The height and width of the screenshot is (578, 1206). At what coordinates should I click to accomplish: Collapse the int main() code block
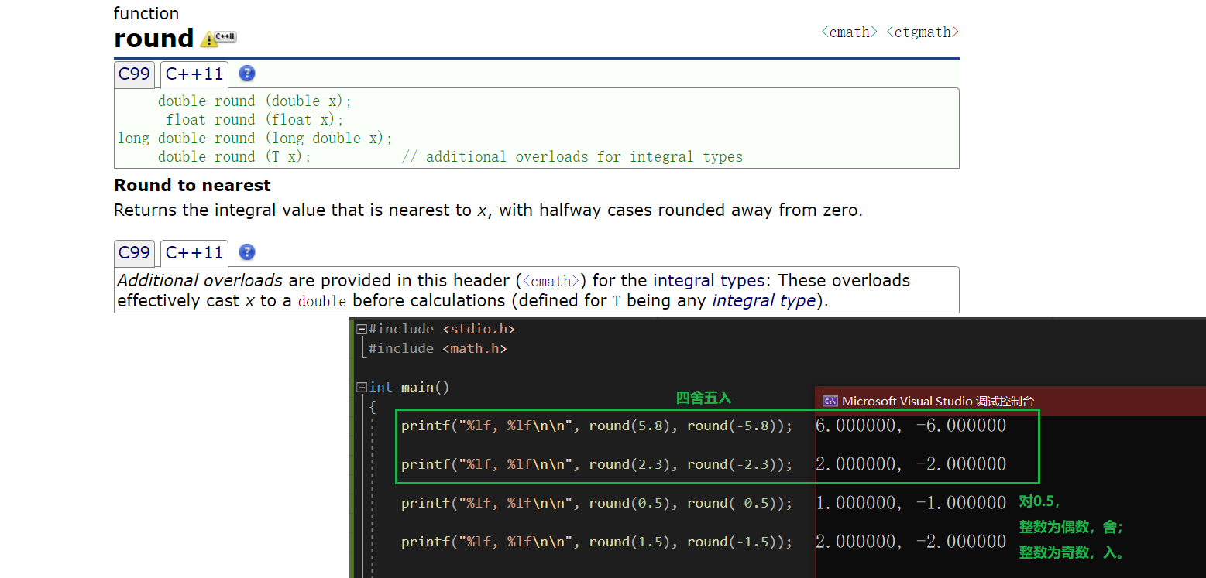361,387
